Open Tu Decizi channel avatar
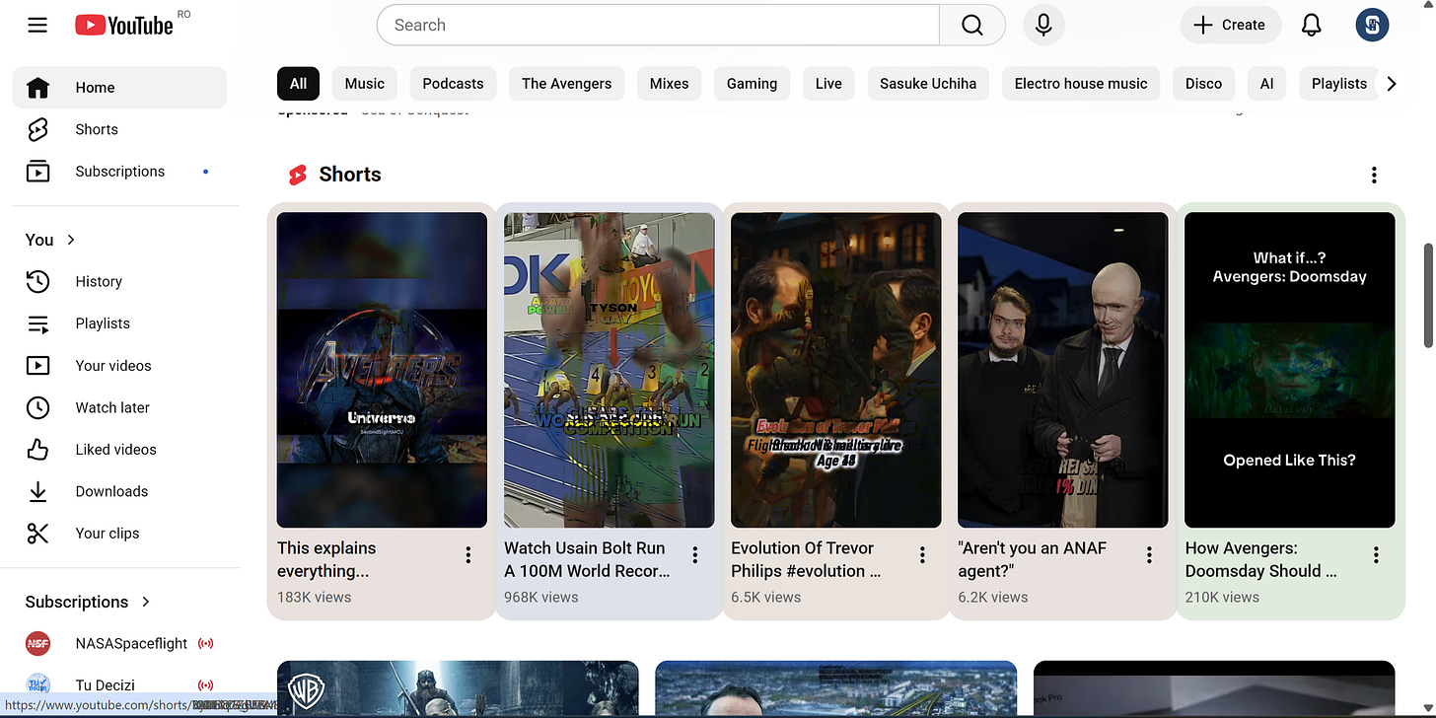 [x=37, y=685]
